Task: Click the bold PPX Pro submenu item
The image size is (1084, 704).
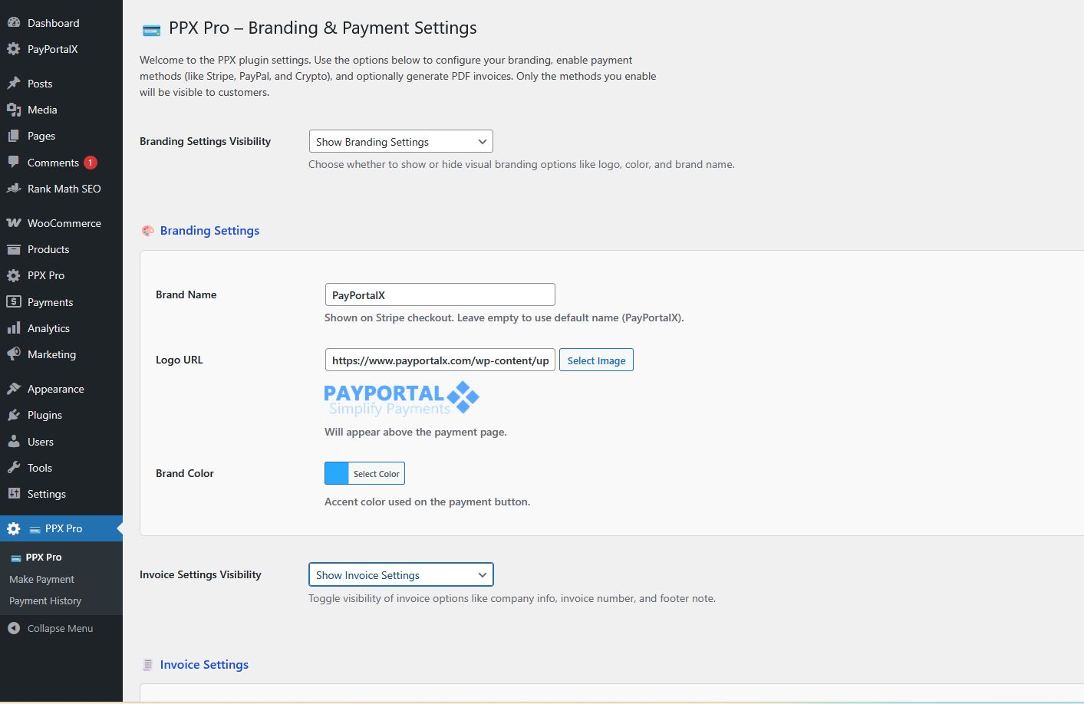Action: click(x=44, y=558)
